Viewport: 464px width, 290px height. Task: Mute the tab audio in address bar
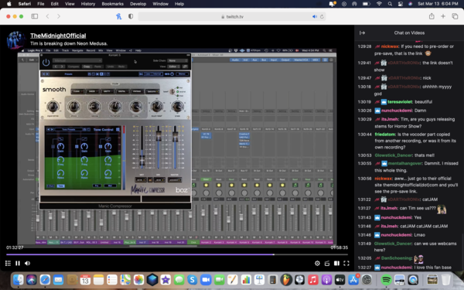click(315, 16)
